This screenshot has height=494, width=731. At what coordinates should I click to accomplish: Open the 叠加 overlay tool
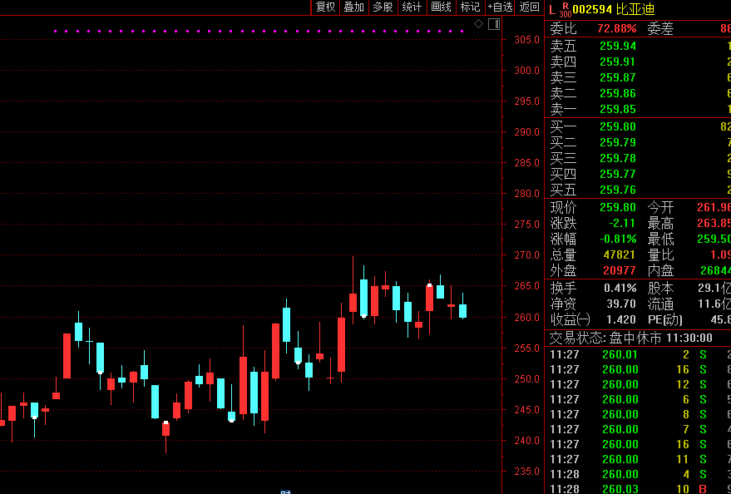[x=353, y=7]
